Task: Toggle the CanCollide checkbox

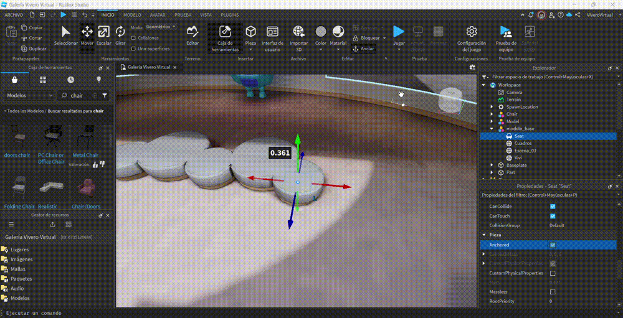Action: click(553, 207)
